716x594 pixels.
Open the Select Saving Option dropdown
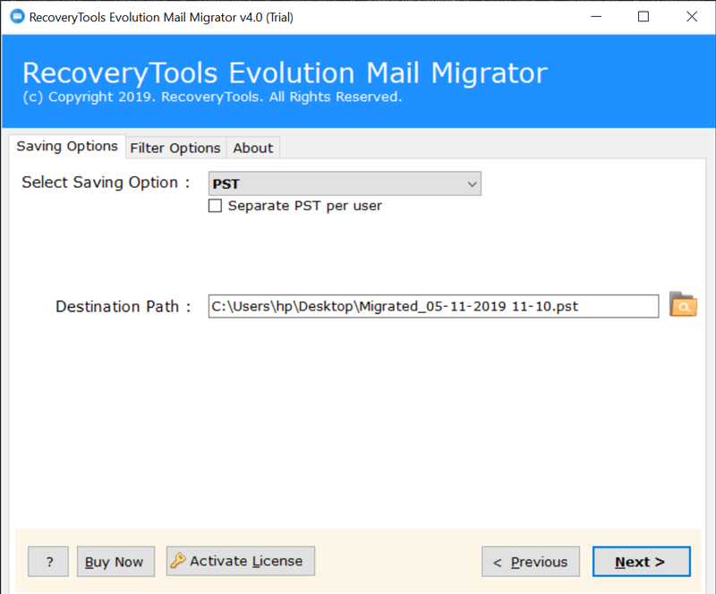tap(345, 183)
